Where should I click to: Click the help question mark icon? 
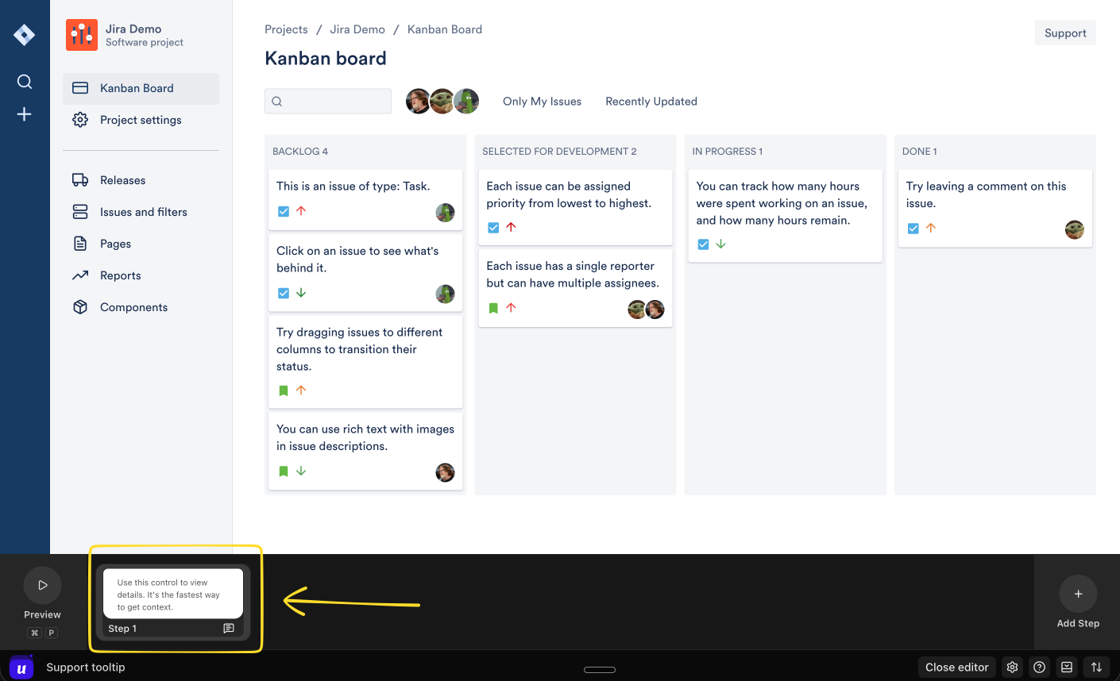click(1039, 668)
